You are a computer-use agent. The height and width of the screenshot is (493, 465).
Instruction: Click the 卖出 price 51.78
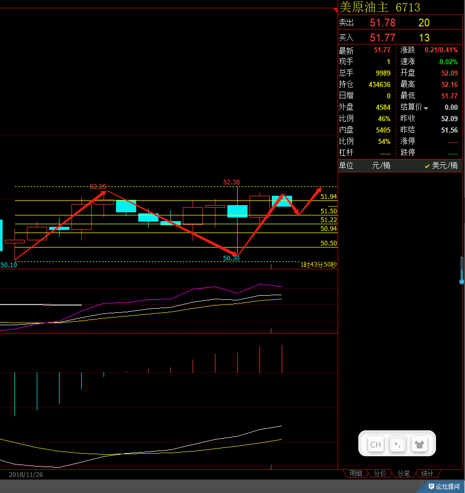click(383, 23)
